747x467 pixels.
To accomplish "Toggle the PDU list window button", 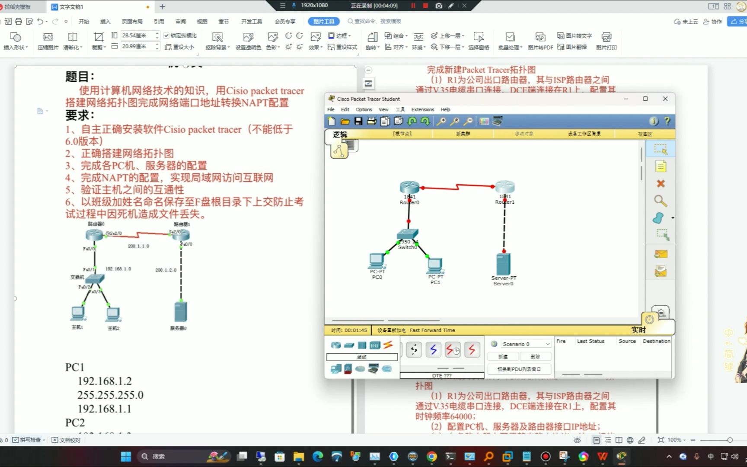I will pos(519,369).
